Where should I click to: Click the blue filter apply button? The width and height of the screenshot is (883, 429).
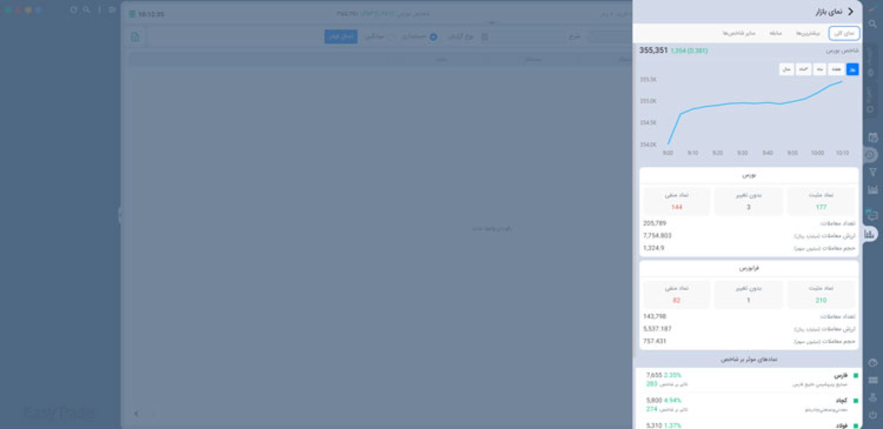(x=340, y=37)
